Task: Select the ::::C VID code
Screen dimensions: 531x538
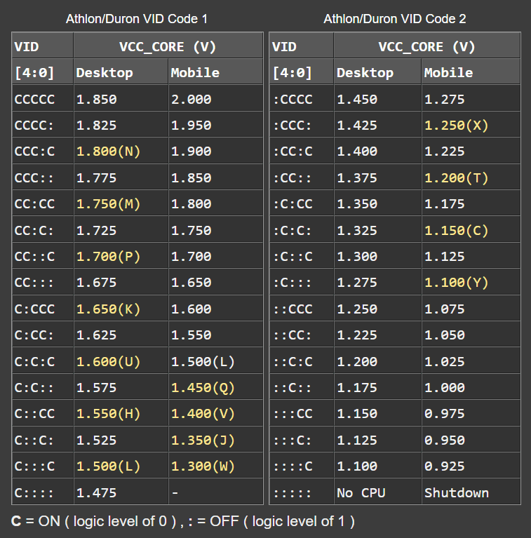Action: (302, 466)
